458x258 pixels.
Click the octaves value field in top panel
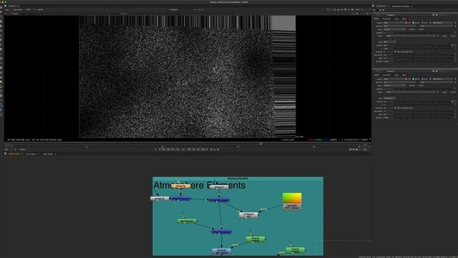pos(389,52)
